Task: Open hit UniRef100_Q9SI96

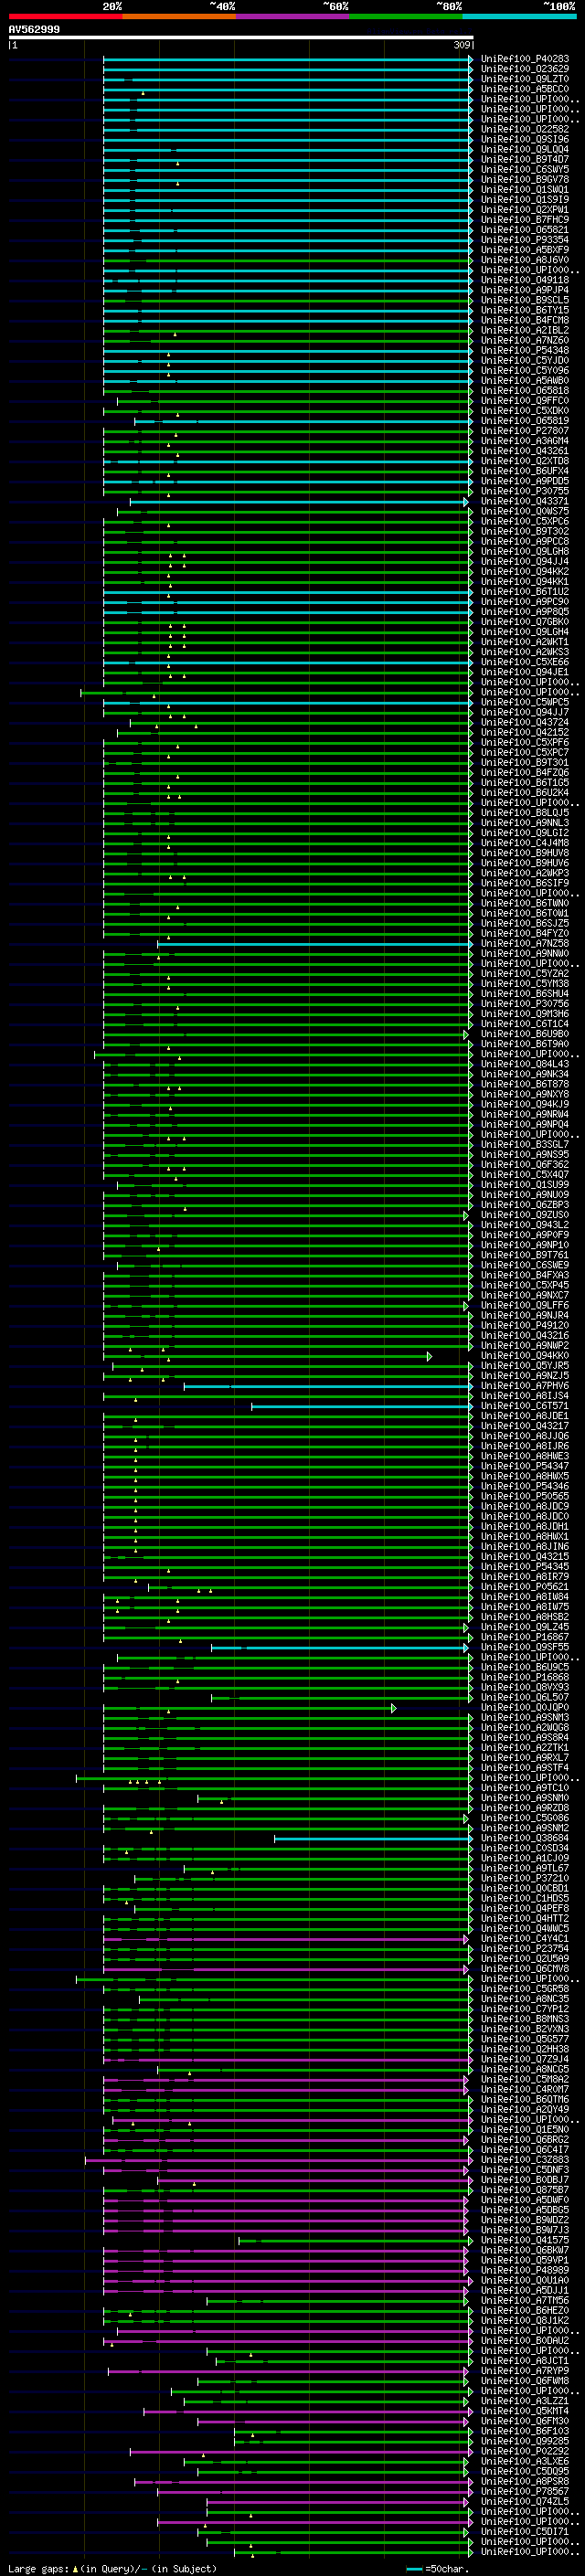Action: tap(525, 139)
